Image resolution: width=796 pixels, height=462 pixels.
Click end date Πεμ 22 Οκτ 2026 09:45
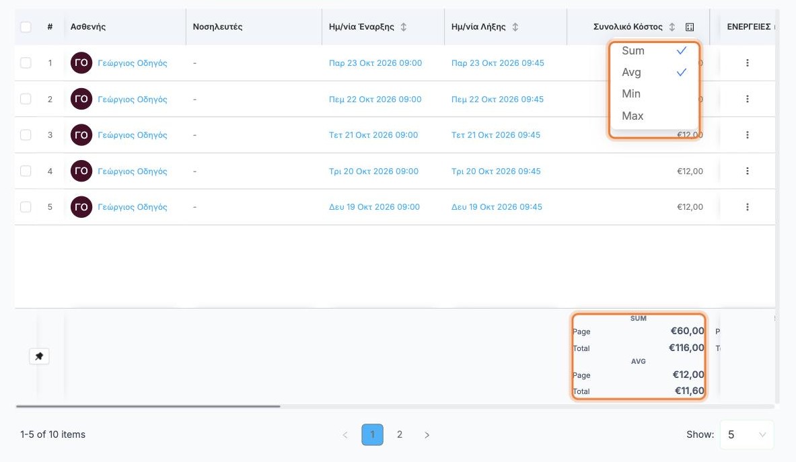pyautogui.click(x=497, y=99)
